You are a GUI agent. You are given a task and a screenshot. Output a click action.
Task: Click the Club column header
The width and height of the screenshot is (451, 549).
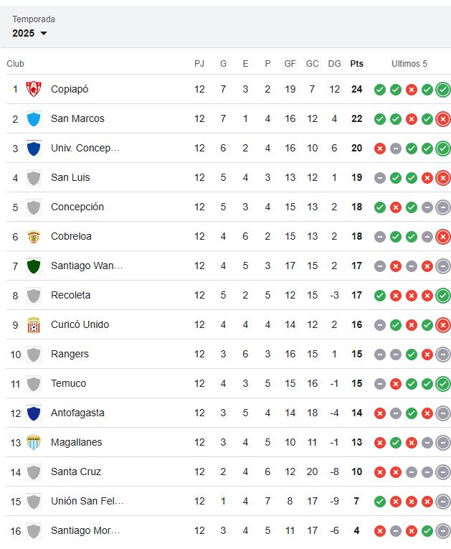(15, 64)
